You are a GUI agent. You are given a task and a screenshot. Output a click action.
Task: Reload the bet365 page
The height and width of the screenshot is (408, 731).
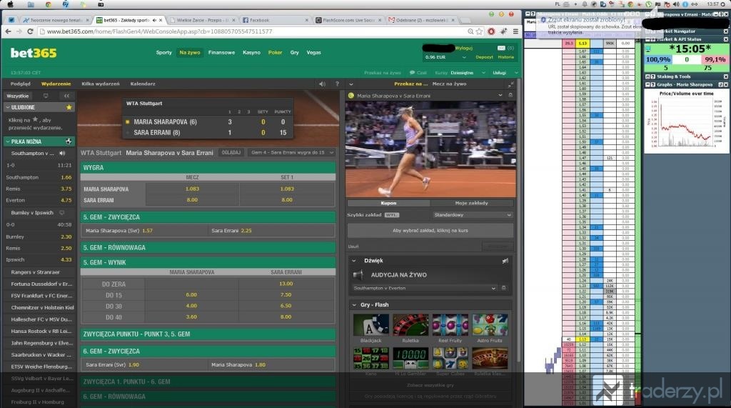click(30, 31)
